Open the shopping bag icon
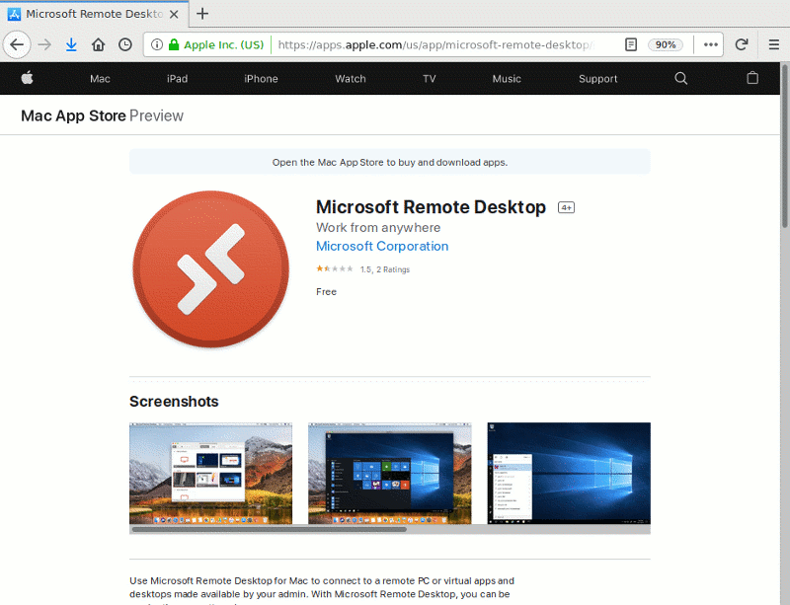790x605 pixels. 752,78
